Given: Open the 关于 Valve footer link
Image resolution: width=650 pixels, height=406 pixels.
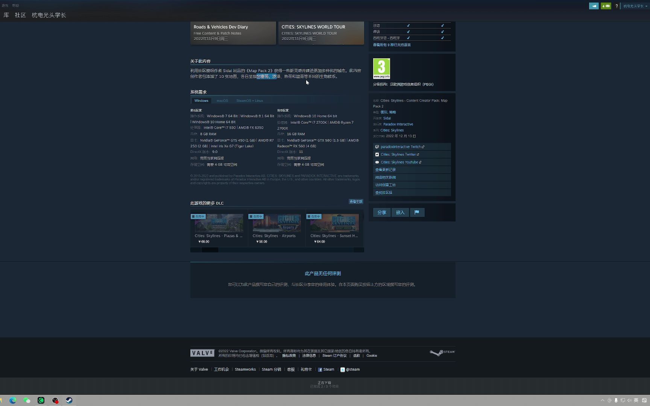Looking at the screenshot, I should click(199, 370).
